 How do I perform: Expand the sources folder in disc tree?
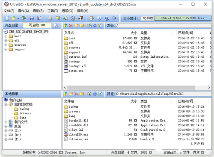(6, 45)
